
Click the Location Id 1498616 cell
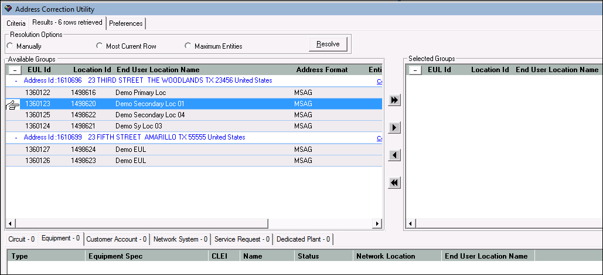click(83, 93)
